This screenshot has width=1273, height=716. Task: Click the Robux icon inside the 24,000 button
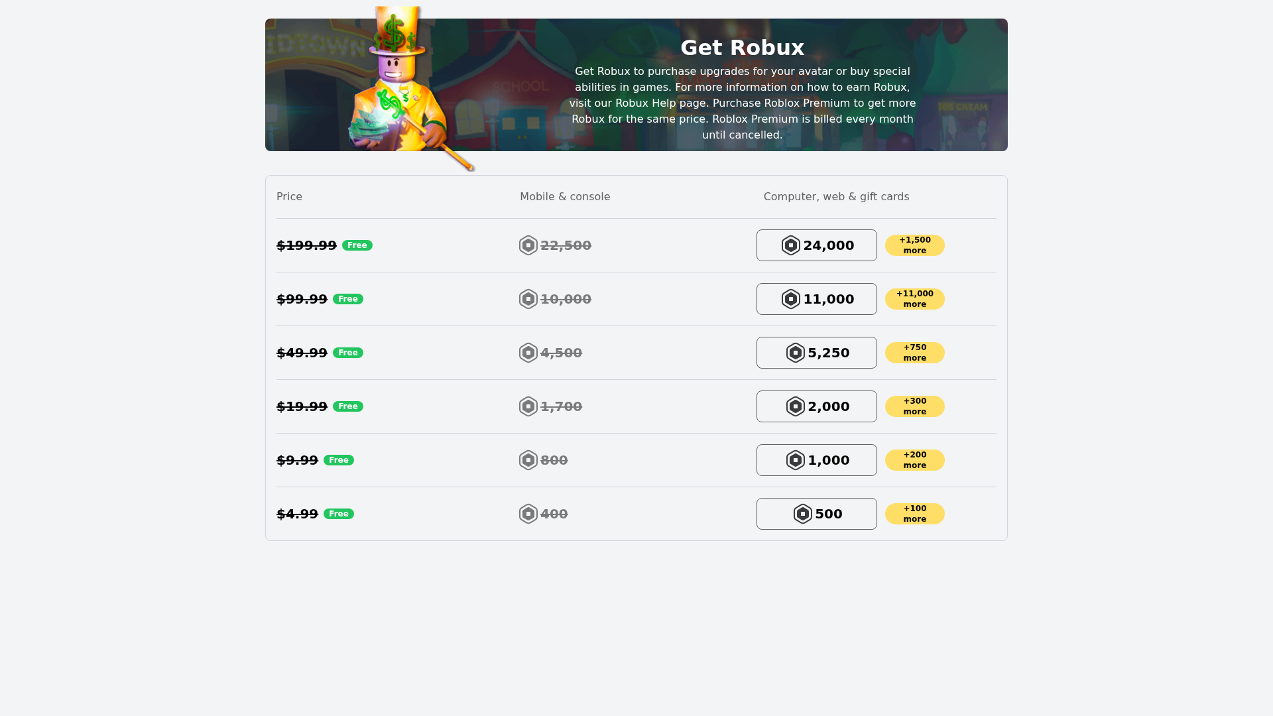(790, 245)
